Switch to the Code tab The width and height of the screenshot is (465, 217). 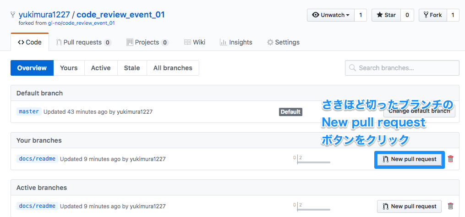pos(30,42)
